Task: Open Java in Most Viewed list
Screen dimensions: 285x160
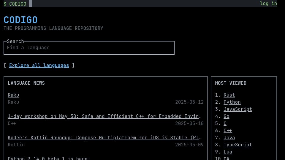Action: [x=229, y=138]
